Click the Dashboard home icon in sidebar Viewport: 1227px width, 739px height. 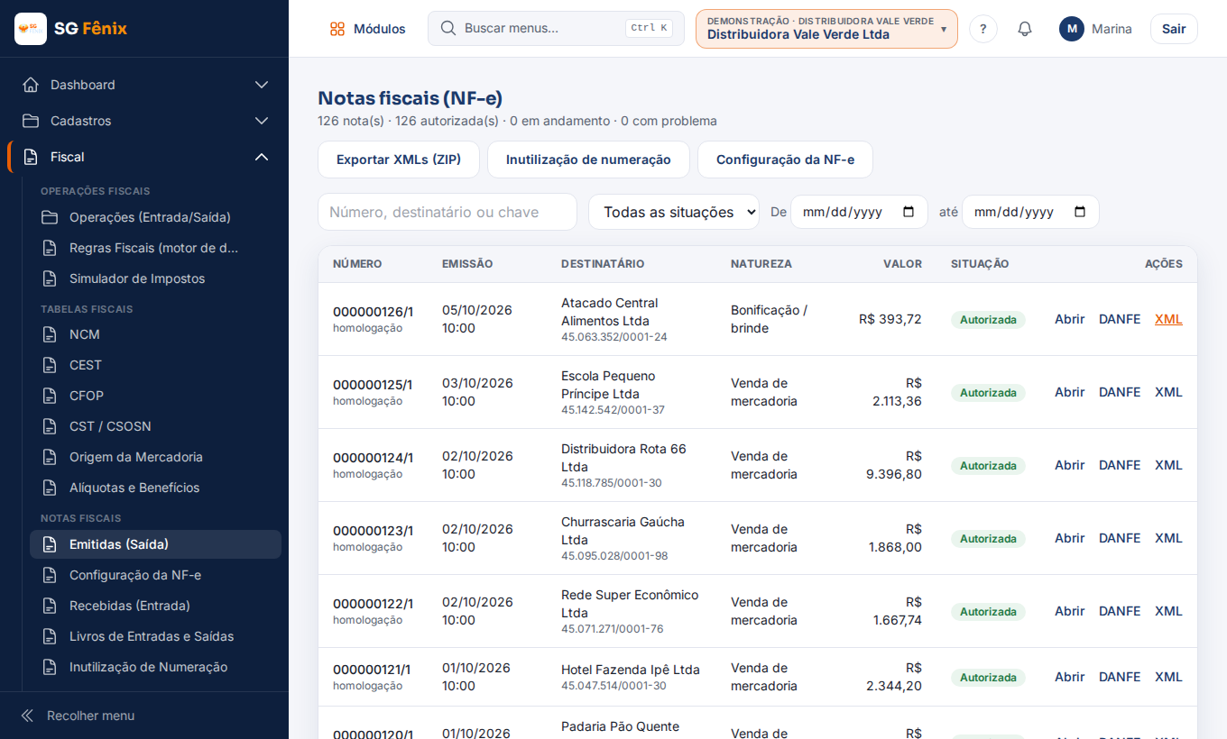click(31, 85)
